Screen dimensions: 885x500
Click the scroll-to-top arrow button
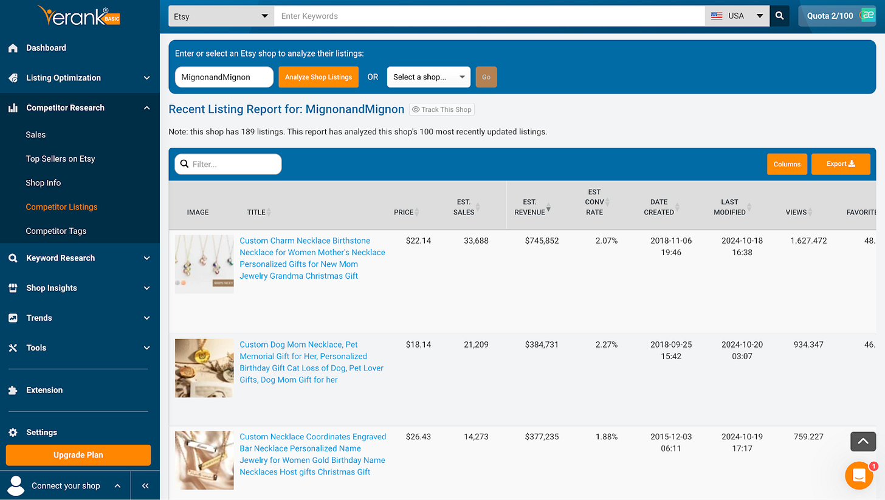tap(863, 442)
